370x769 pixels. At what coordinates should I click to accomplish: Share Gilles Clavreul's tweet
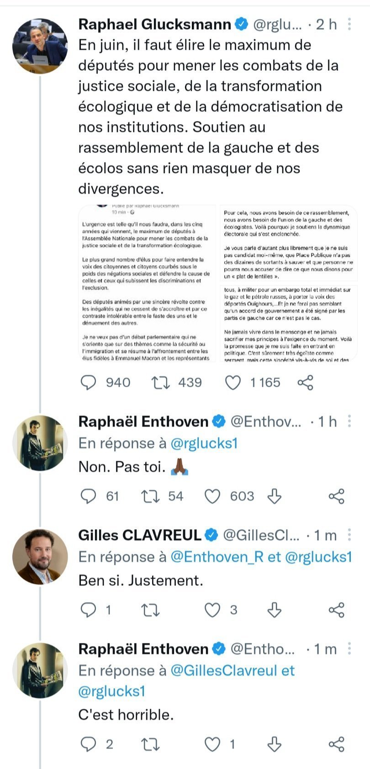click(336, 610)
